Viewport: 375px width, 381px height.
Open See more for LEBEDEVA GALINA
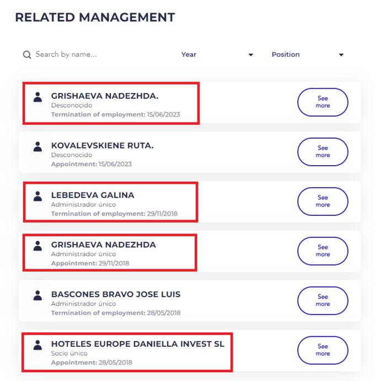(x=323, y=201)
